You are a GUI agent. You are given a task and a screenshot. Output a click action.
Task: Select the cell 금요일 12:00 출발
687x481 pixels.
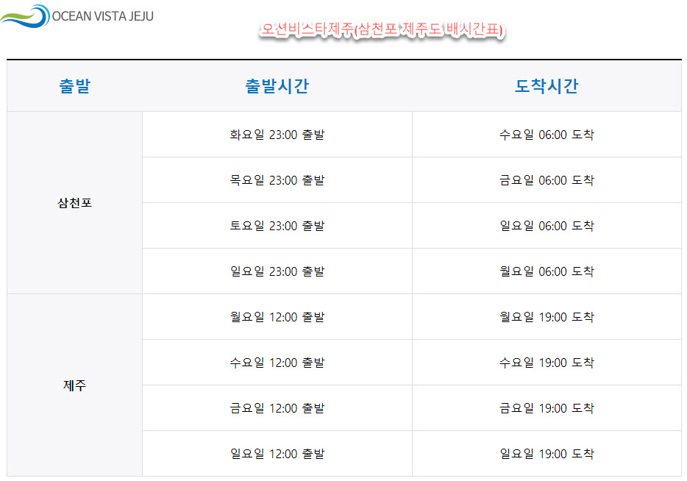coord(277,408)
